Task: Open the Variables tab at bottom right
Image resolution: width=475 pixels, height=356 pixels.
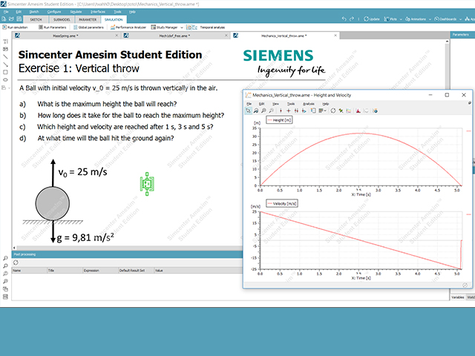Action: 457,297
